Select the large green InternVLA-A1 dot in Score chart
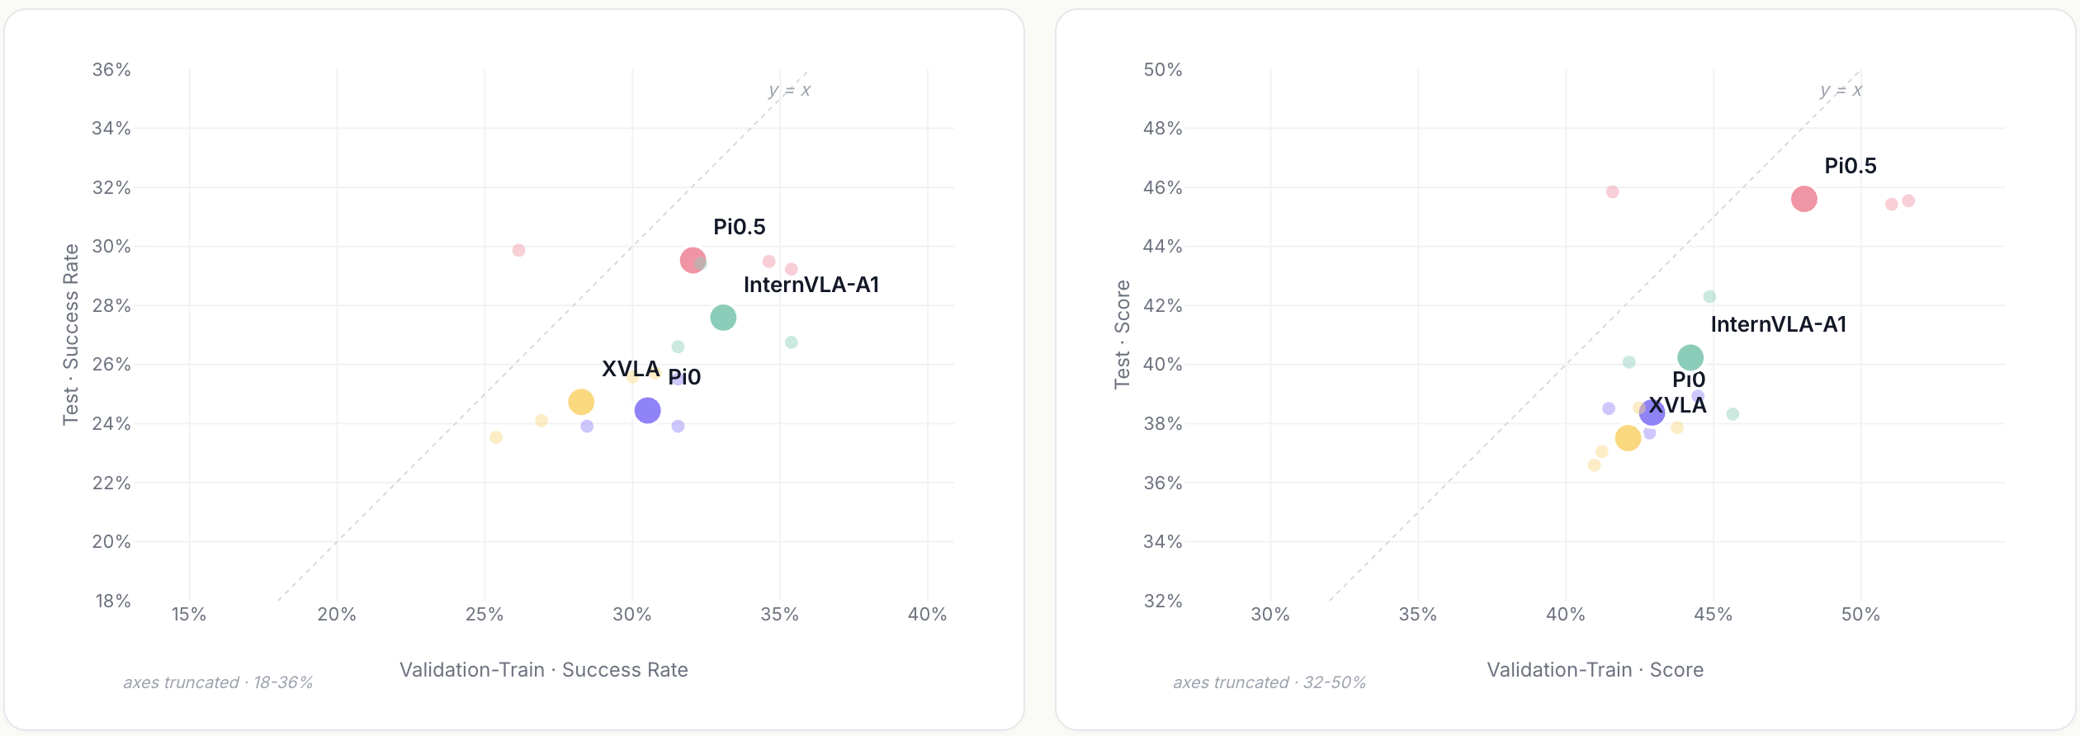2080x736 pixels. 1690,357
